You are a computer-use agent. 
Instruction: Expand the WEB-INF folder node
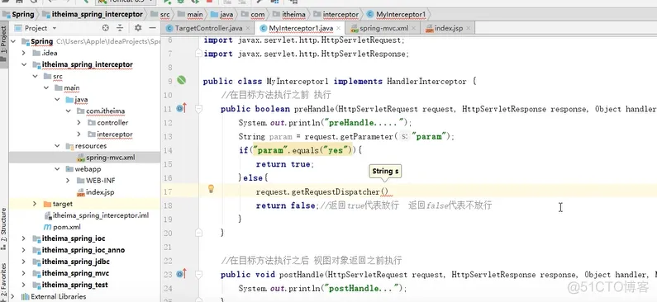[68, 181]
